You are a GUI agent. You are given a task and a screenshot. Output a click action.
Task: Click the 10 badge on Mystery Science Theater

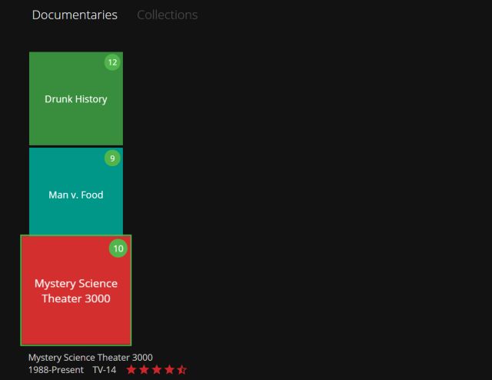tap(118, 248)
